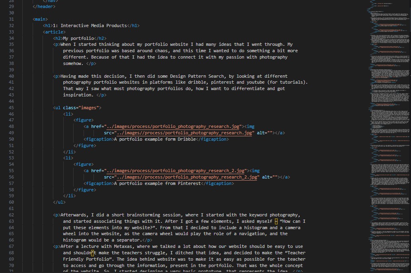Click the portfolio_photography_research.jpg src path on line 49
Viewport: 411px width, 273px height.
click(x=185, y=133)
